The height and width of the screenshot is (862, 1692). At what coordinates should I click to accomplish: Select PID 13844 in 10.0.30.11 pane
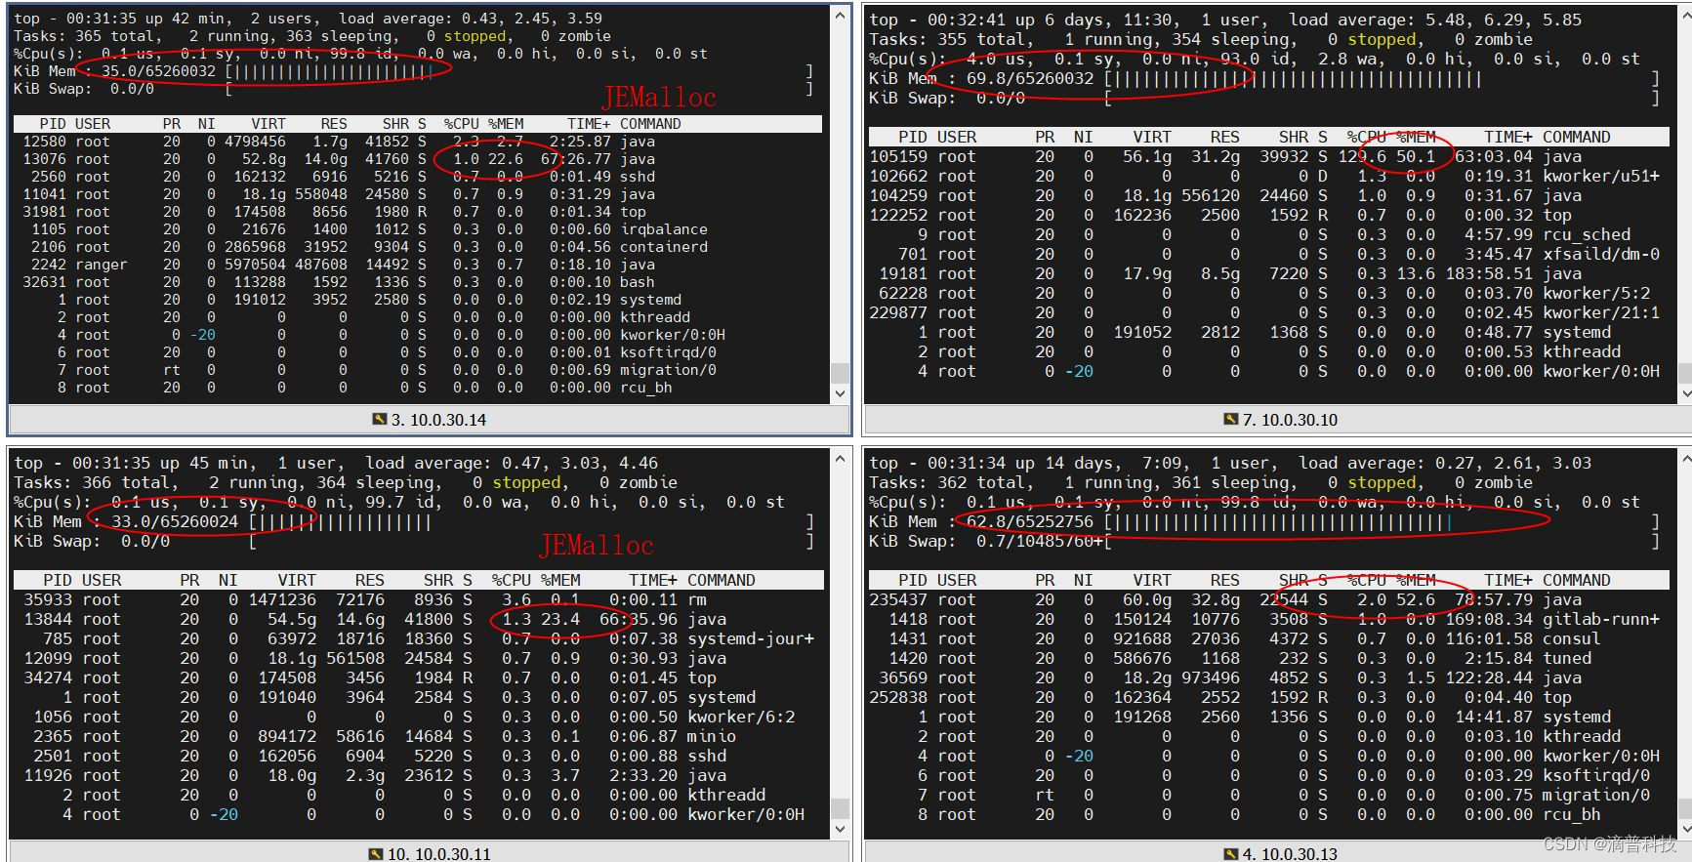pos(48,619)
